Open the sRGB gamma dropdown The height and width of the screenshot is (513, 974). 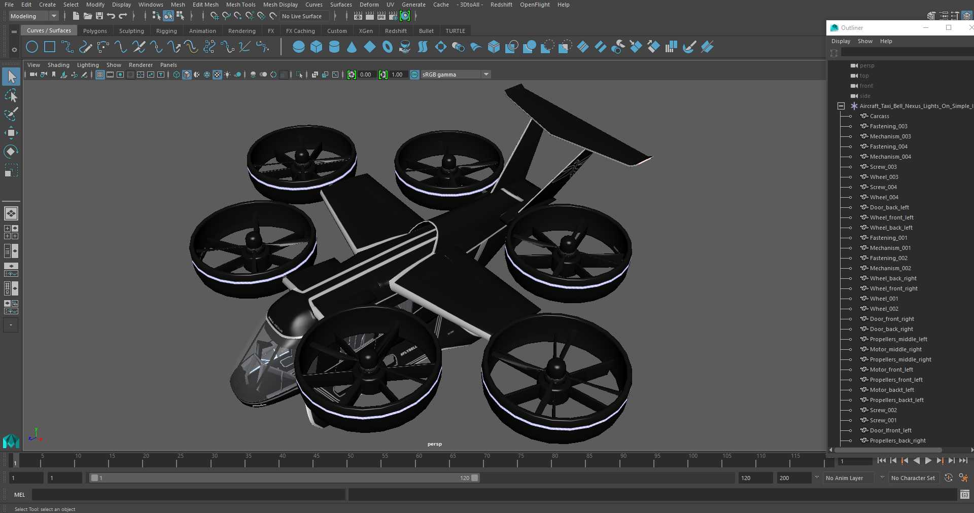(x=456, y=75)
